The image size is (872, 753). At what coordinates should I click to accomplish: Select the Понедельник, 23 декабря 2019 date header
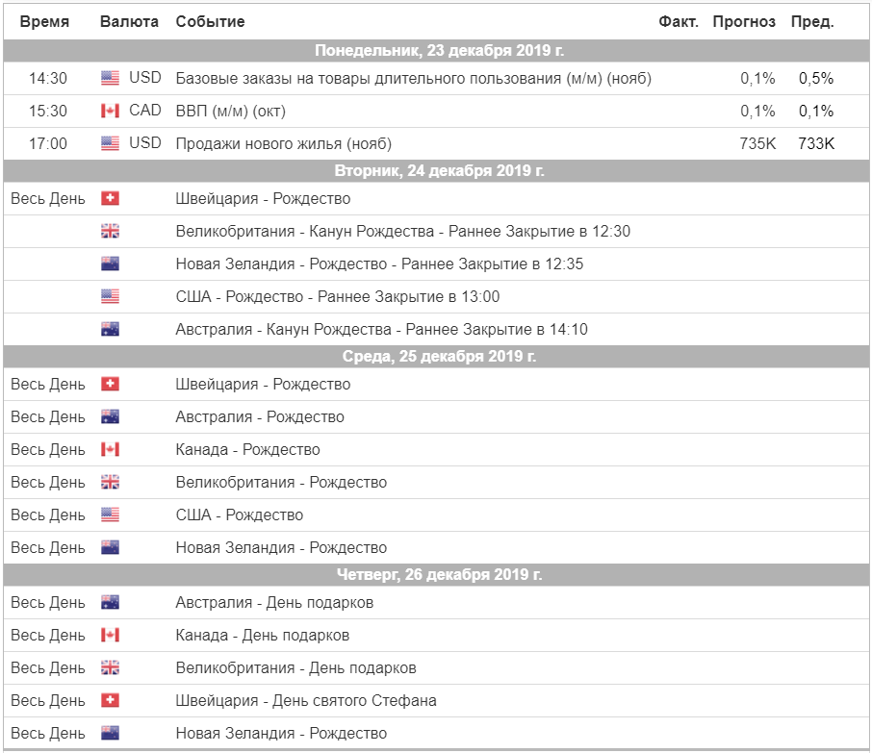pos(437,51)
